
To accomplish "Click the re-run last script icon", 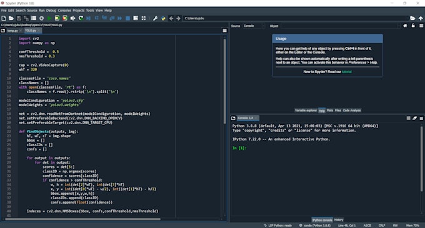I will point(81,18).
